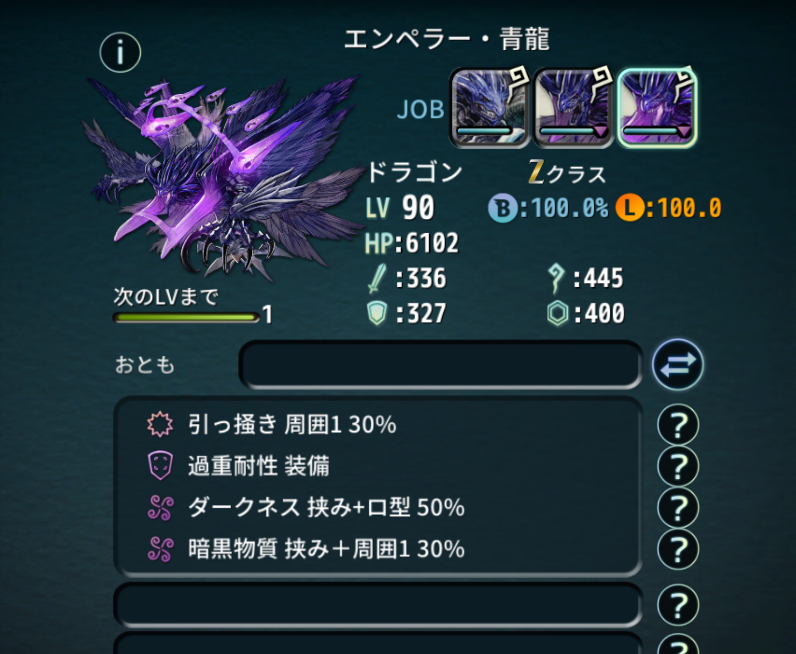Select the highlighted third JOB portrait
796x654 pixels.
tap(657, 107)
